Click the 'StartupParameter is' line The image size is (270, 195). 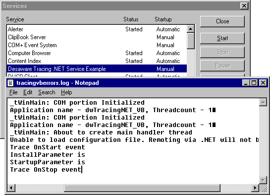[48, 162]
